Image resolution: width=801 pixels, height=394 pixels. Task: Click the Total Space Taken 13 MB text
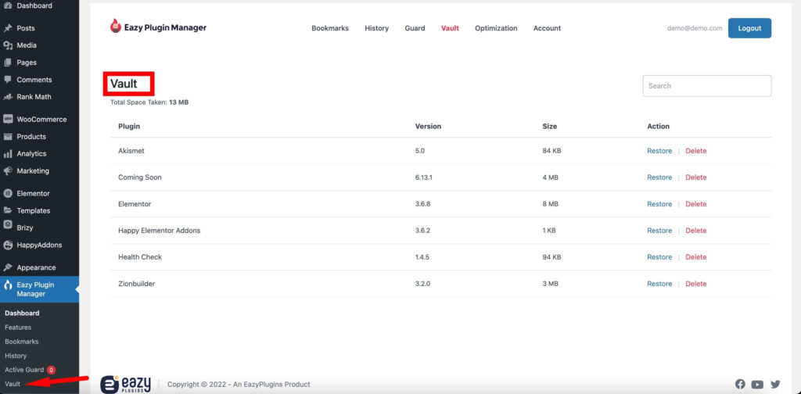pyautogui.click(x=149, y=102)
